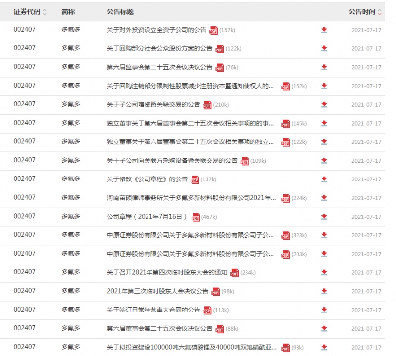
Task: Open PDF icon of 独立董事 independent opinion announcement
Action: click(x=286, y=142)
